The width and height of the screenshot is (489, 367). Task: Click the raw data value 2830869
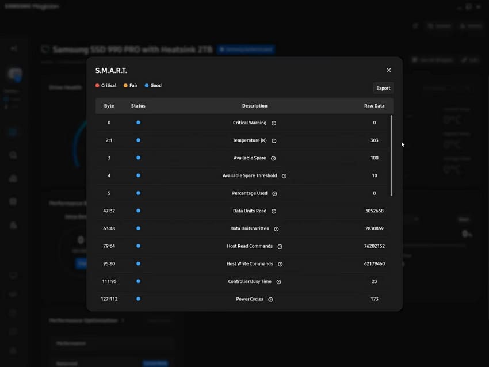pos(375,228)
